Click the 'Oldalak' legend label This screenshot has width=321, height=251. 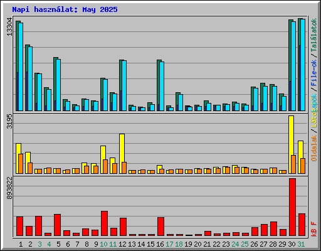[313, 148]
